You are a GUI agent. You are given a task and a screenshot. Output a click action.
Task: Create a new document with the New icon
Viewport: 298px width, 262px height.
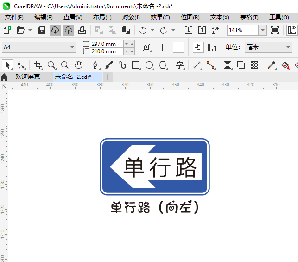(x=7, y=30)
